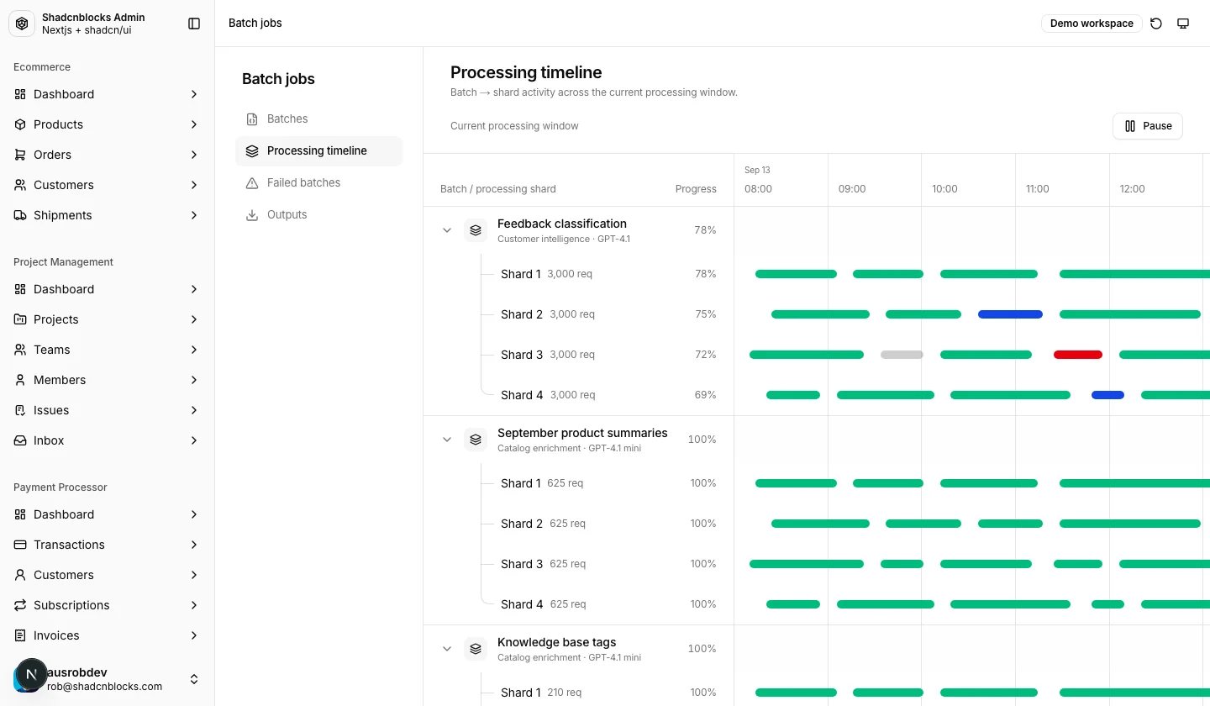The image size is (1210, 706).
Task: Click the Batch jobs breadcrumb title
Action: click(x=255, y=24)
